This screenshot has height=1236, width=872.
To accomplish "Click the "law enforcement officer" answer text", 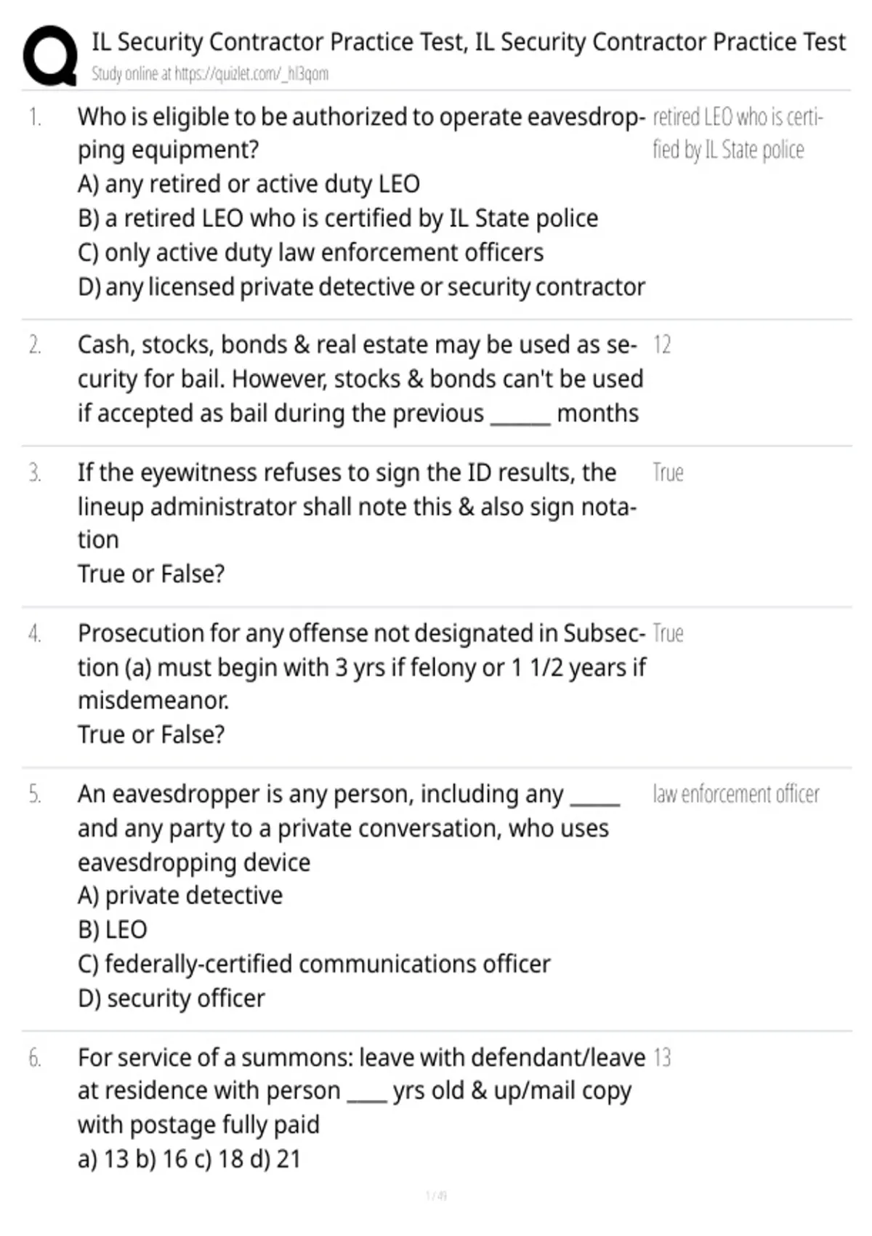I will 735,794.
